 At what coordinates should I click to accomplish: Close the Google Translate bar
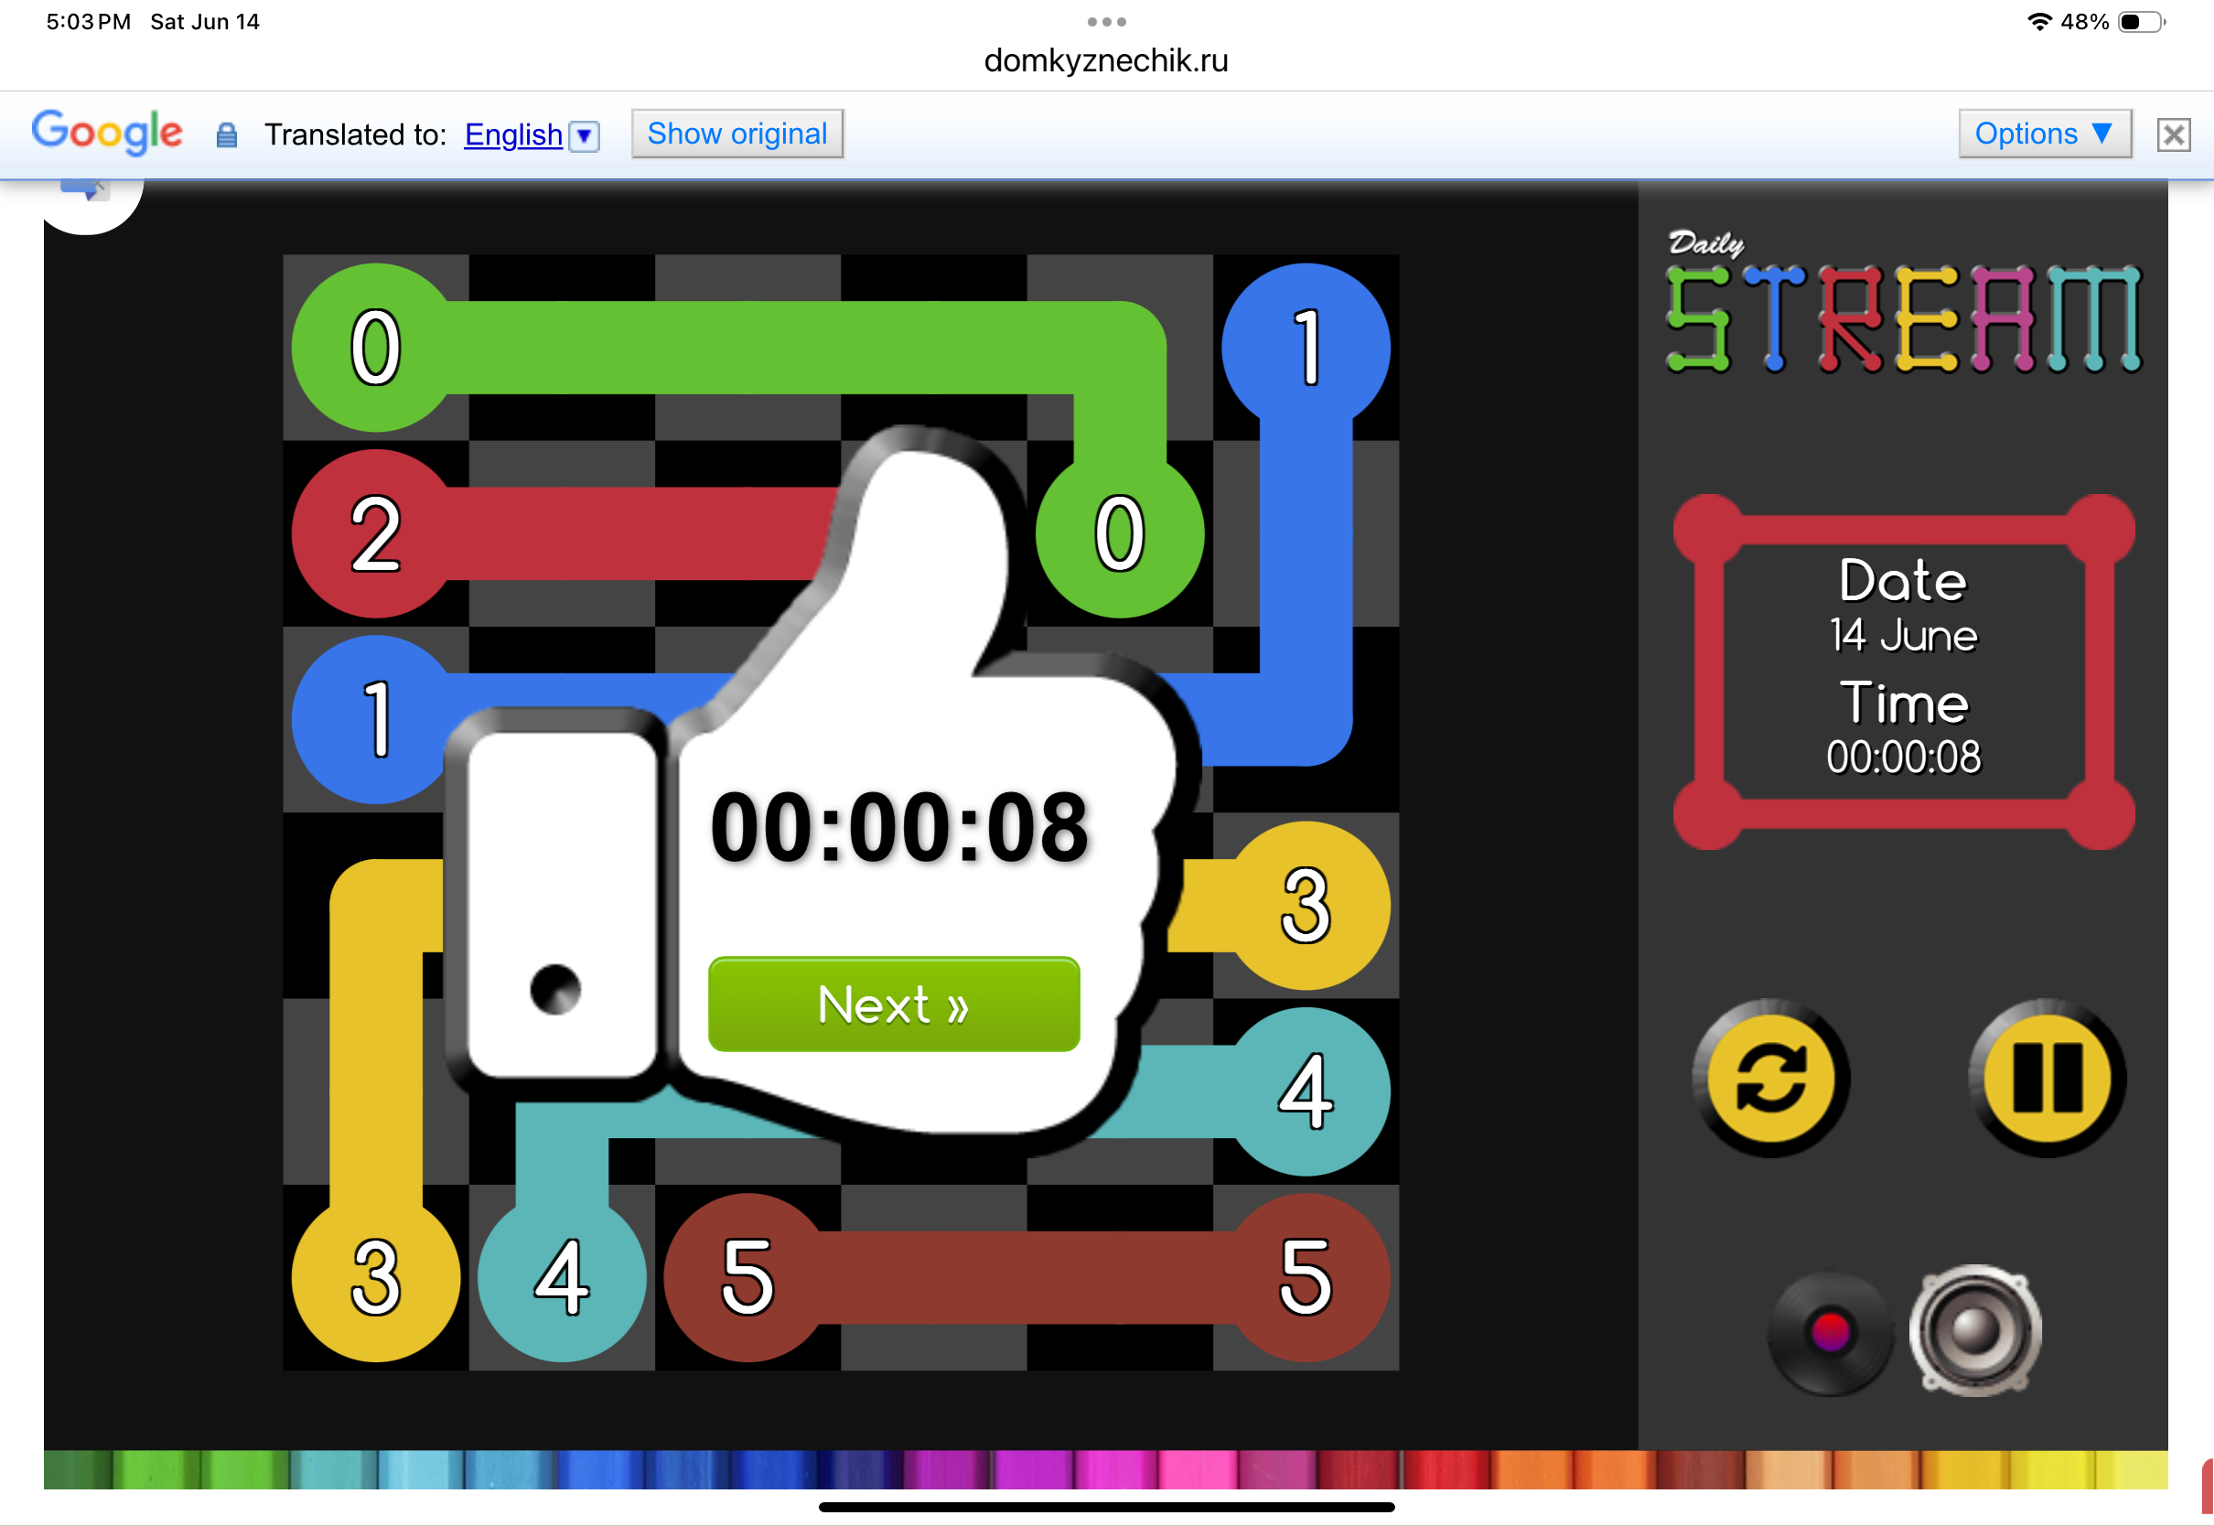2174,134
